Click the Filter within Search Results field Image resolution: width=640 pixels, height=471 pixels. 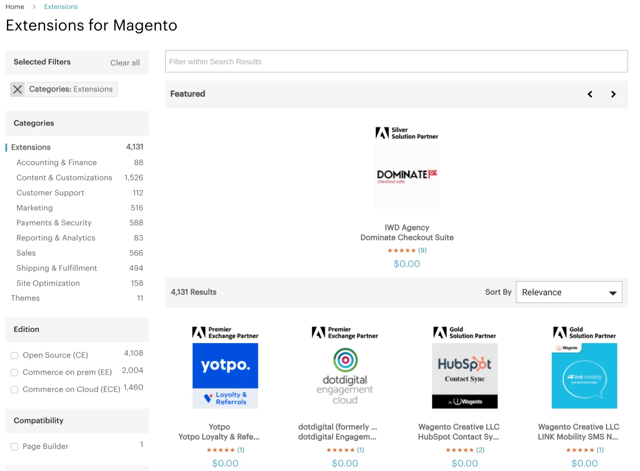tap(396, 61)
